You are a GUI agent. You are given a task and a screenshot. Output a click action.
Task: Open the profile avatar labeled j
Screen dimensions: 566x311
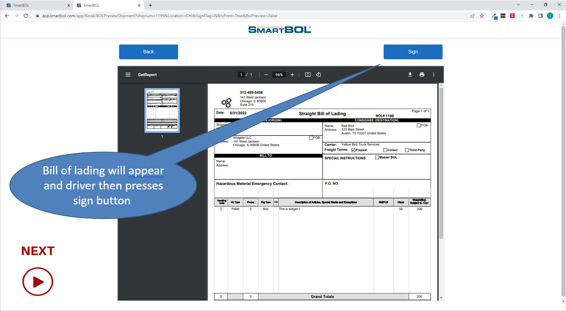[x=550, y=16]
